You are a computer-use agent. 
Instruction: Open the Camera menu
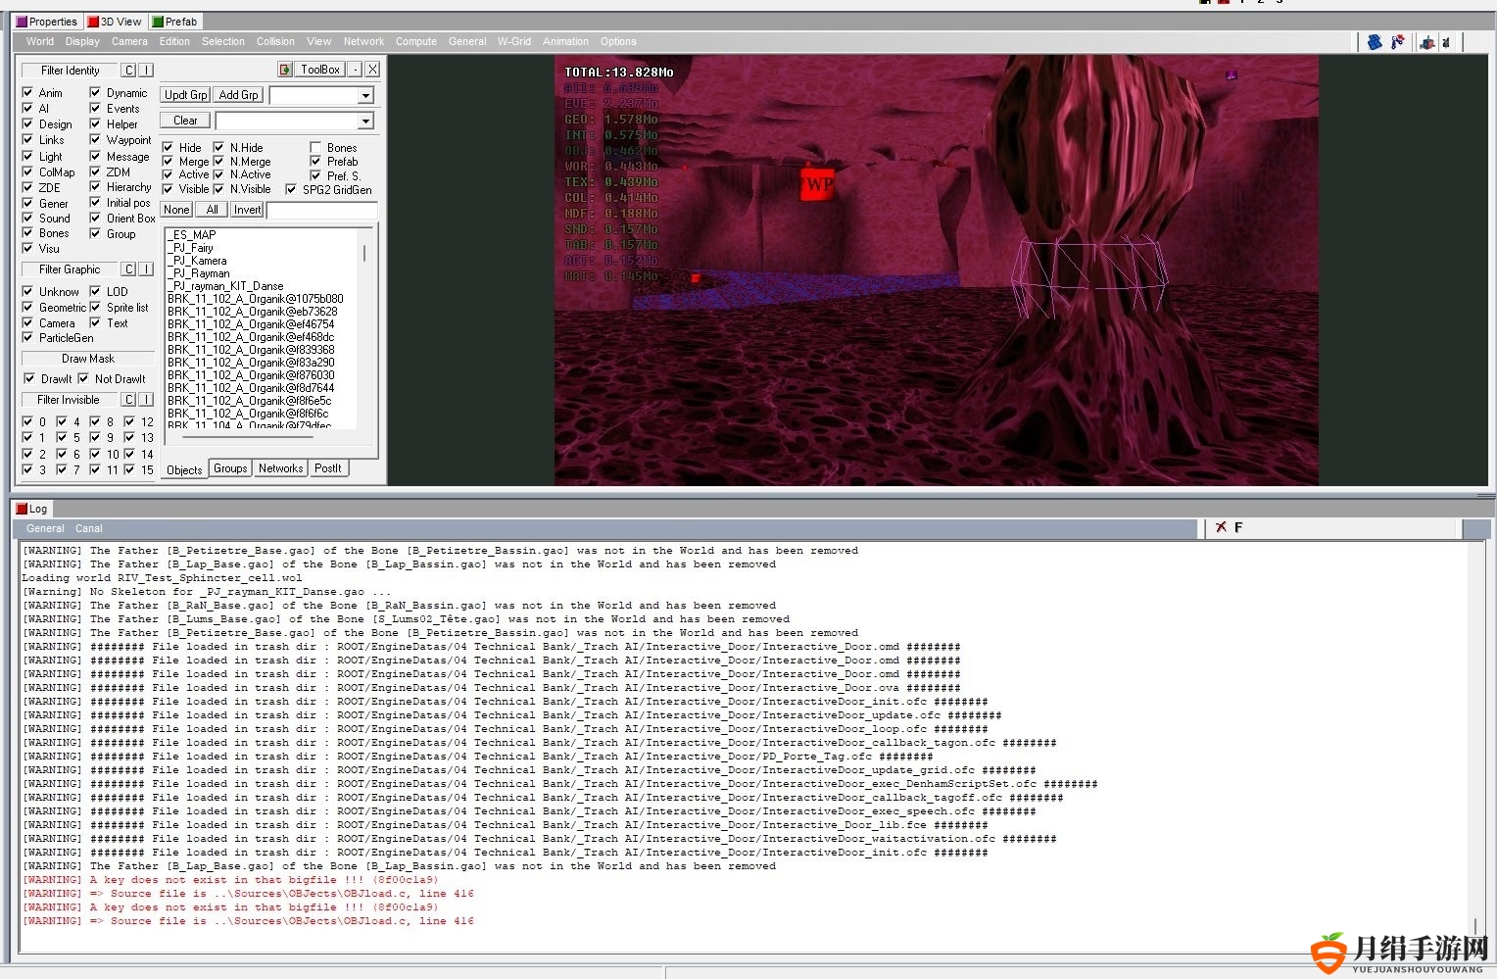(x=129, y=41)
